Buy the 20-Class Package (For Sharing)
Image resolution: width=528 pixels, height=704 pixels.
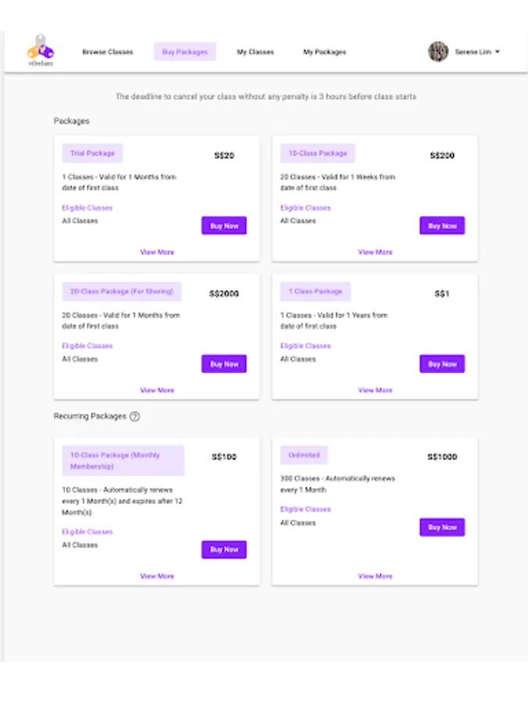point(224,364)
